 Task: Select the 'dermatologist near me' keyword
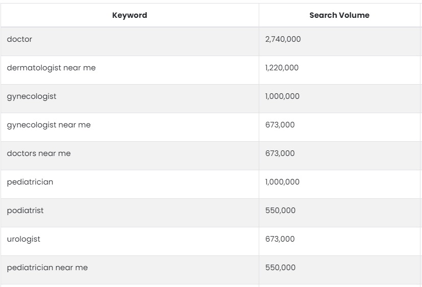click(51, 68)
